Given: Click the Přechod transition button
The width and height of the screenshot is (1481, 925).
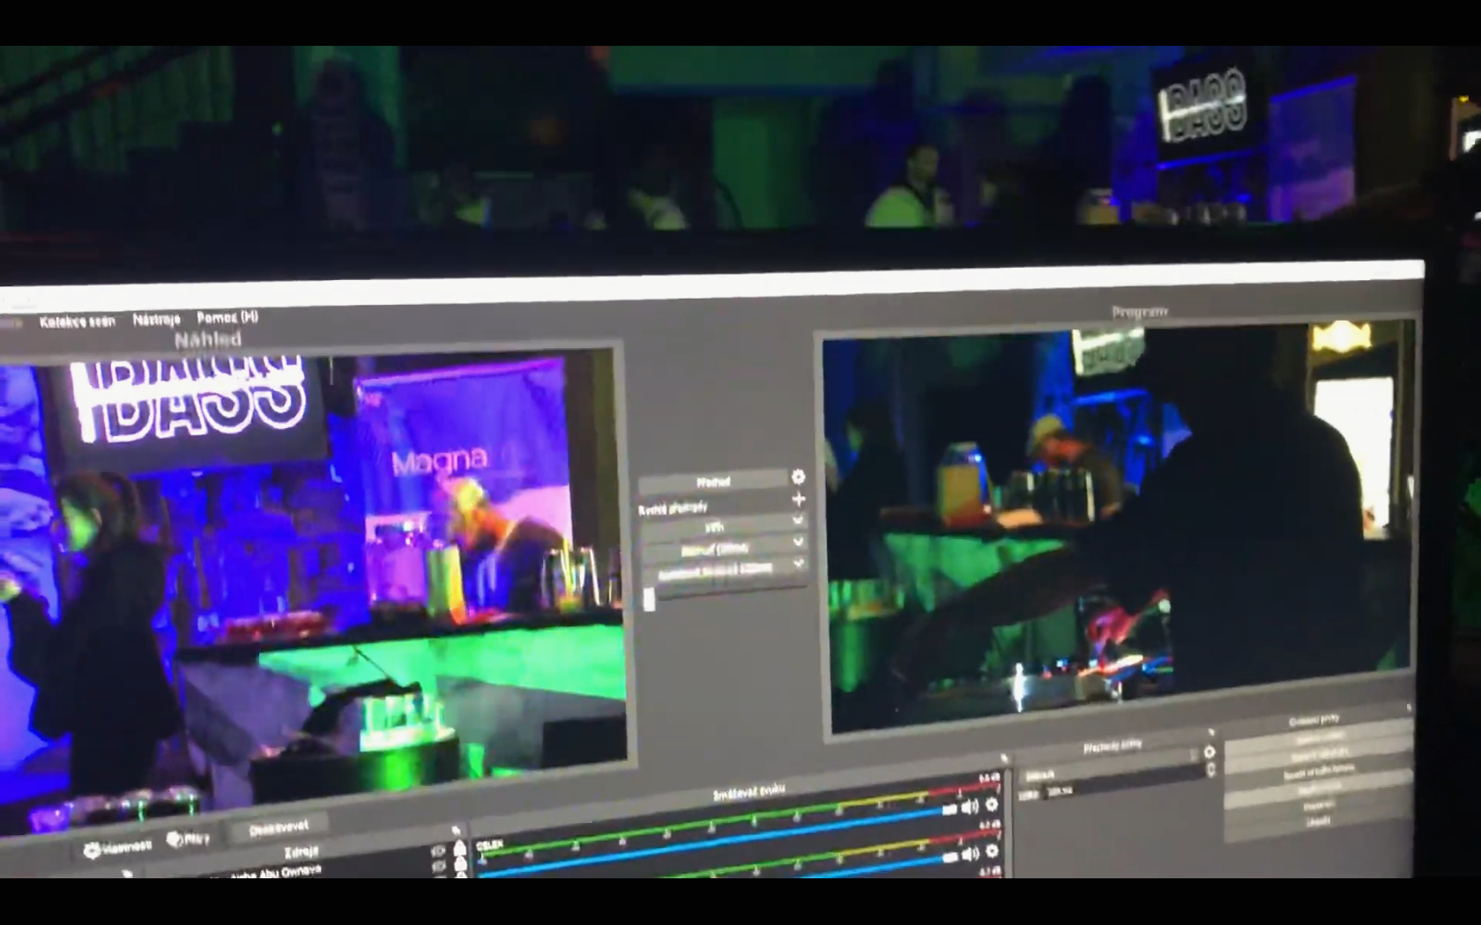Looking at the screenshot, I should pyautogui.click(x=712, y=482).
